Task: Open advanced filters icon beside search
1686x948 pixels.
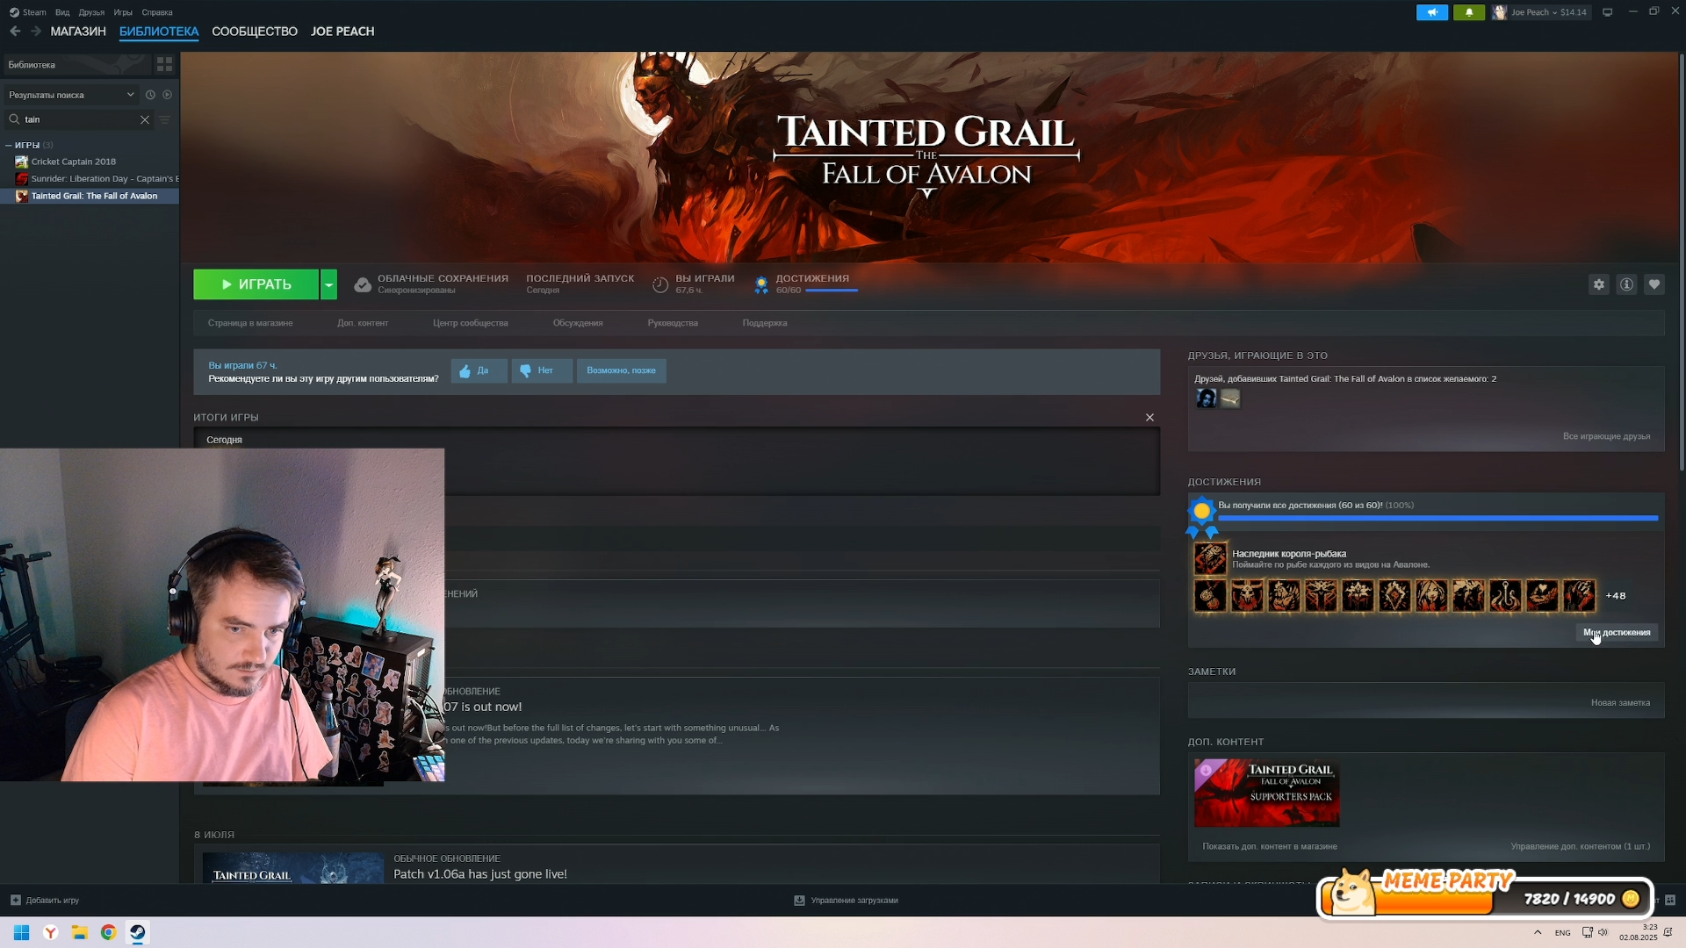Action: point(165,119)
